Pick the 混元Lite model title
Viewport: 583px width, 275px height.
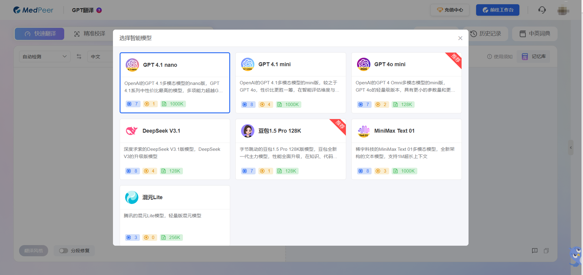click(152, 197)
